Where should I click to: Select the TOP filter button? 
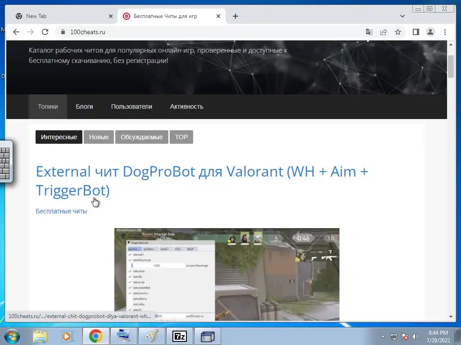point(181,137)
